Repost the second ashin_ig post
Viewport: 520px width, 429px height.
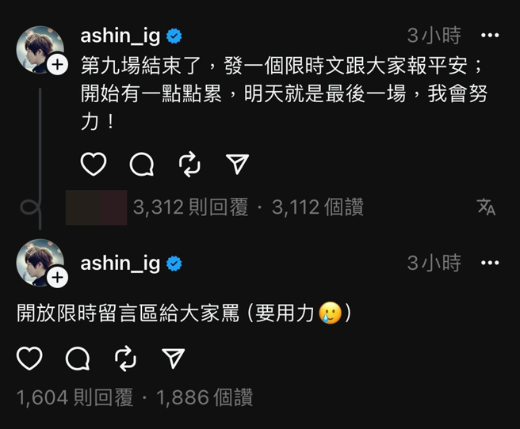click(125, 359)
